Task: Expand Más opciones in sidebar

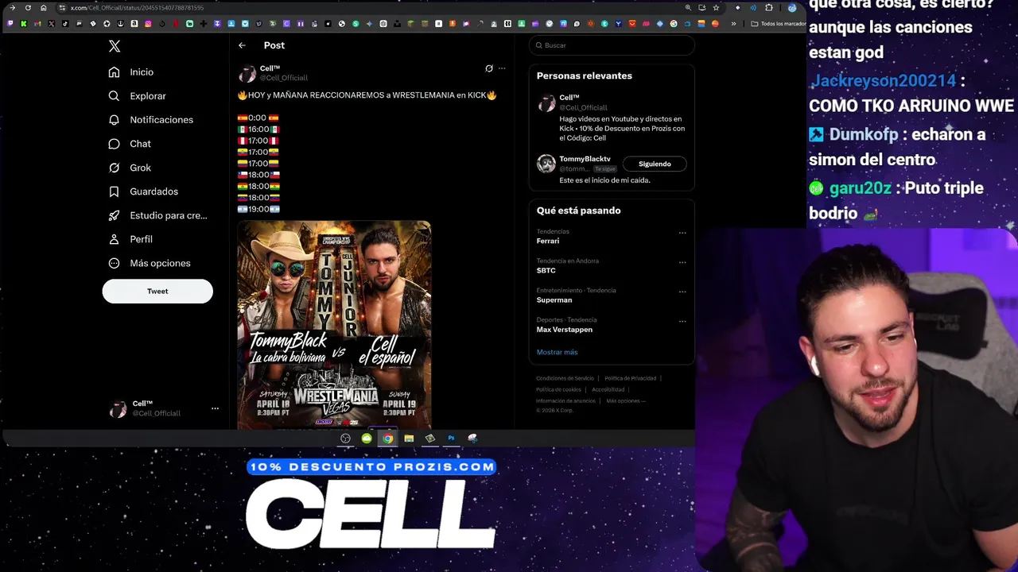Action: point(150,263)
